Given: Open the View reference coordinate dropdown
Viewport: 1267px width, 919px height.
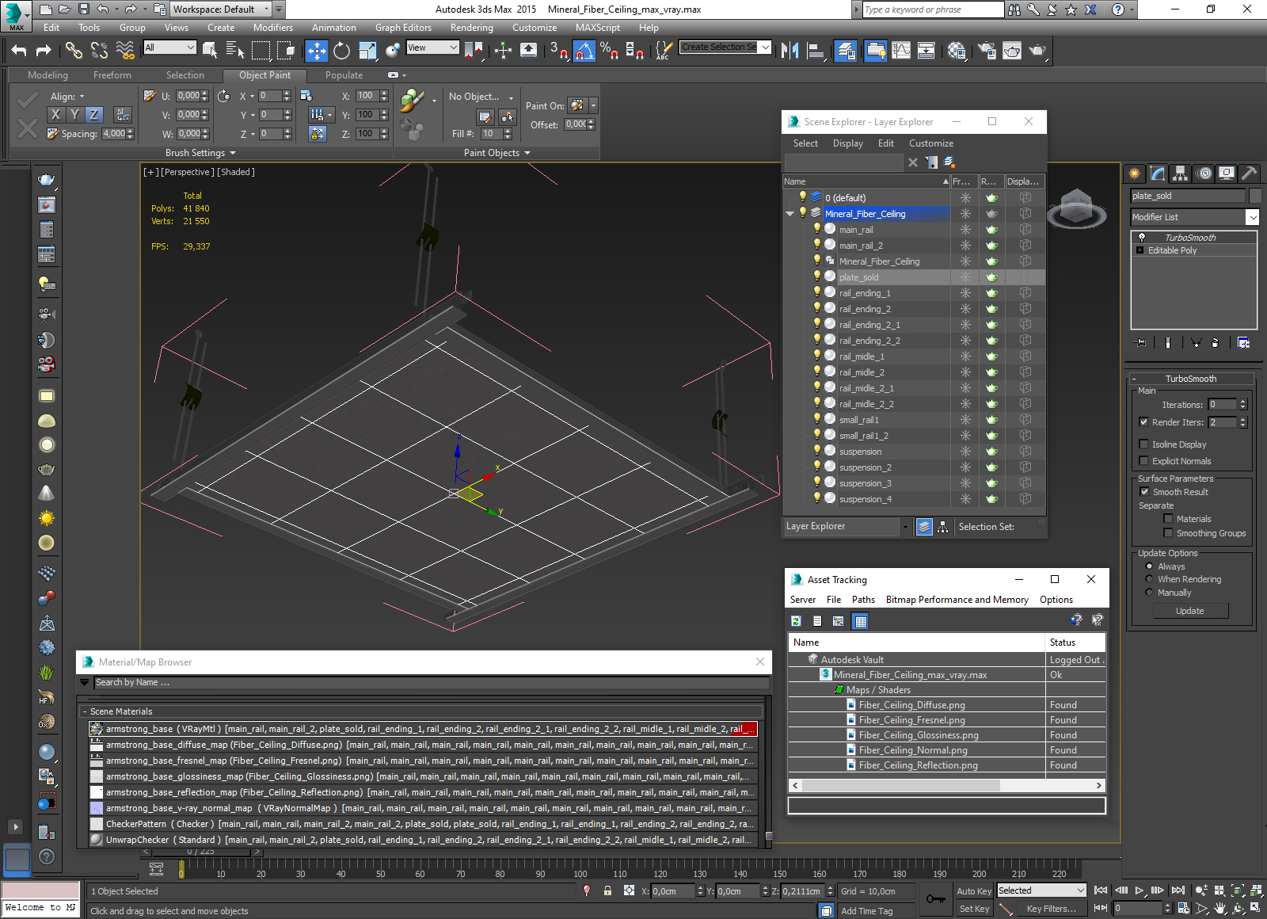Looking at the screenshot, I should 432,48.
